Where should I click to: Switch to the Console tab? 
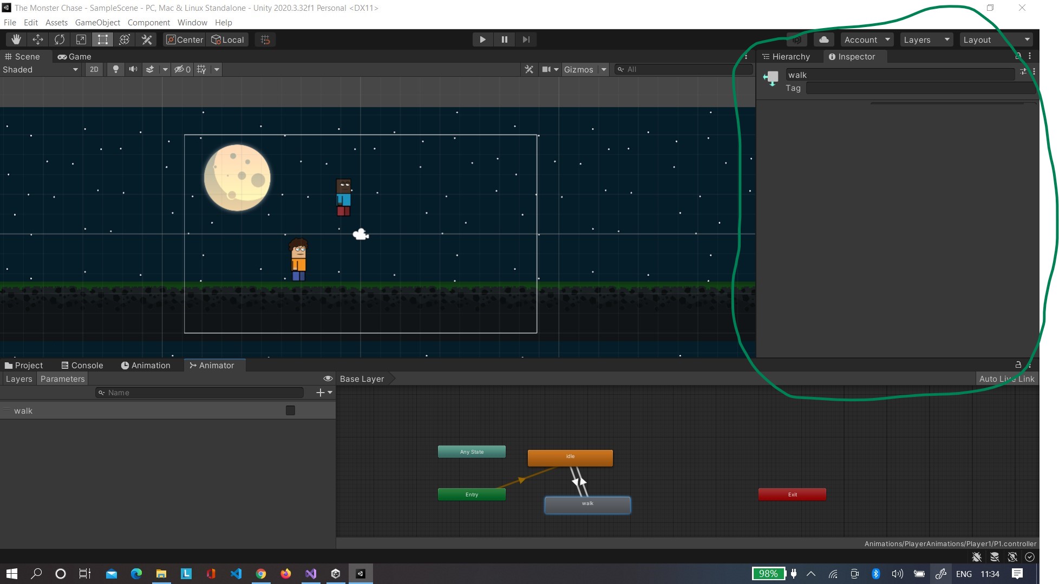click(82, 365)
